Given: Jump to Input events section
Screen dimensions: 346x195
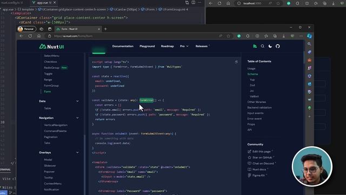Looking at the screenshot, I should point(255,113).
